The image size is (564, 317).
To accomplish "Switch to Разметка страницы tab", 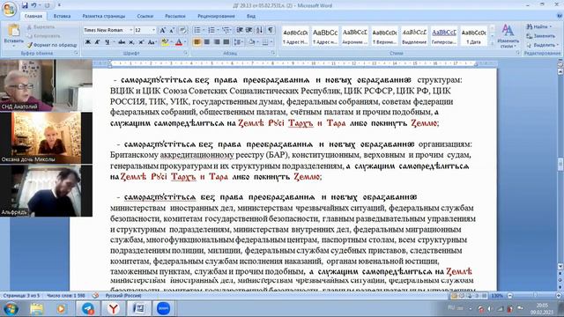I will click(104, 16).
